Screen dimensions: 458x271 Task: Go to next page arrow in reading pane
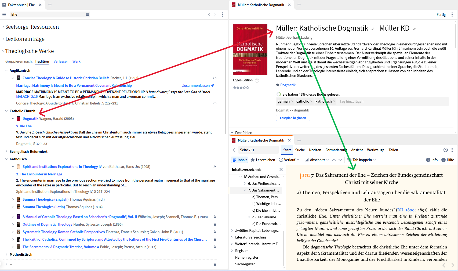coord(453,265)
